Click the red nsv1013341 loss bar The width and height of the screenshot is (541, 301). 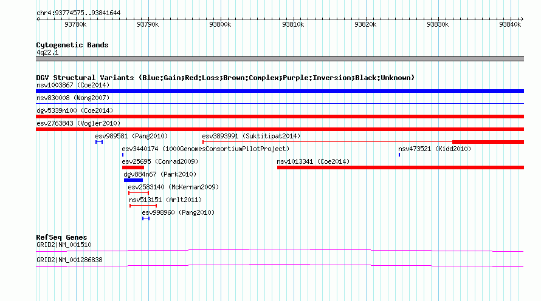[x=401, y=167]
